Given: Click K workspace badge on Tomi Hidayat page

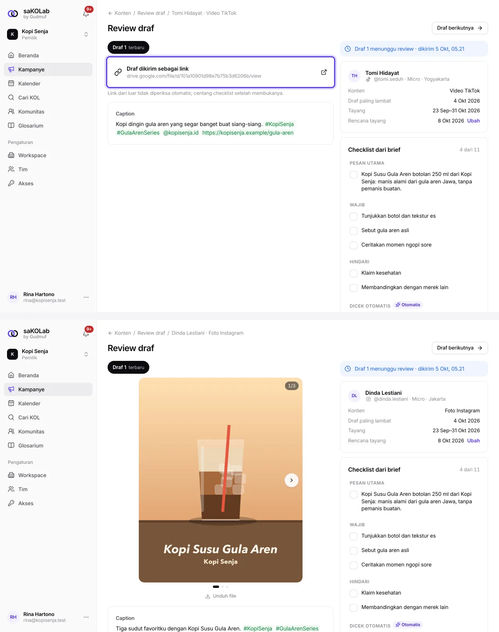Looking at the screenshot, I should click(x=12, y=34).
